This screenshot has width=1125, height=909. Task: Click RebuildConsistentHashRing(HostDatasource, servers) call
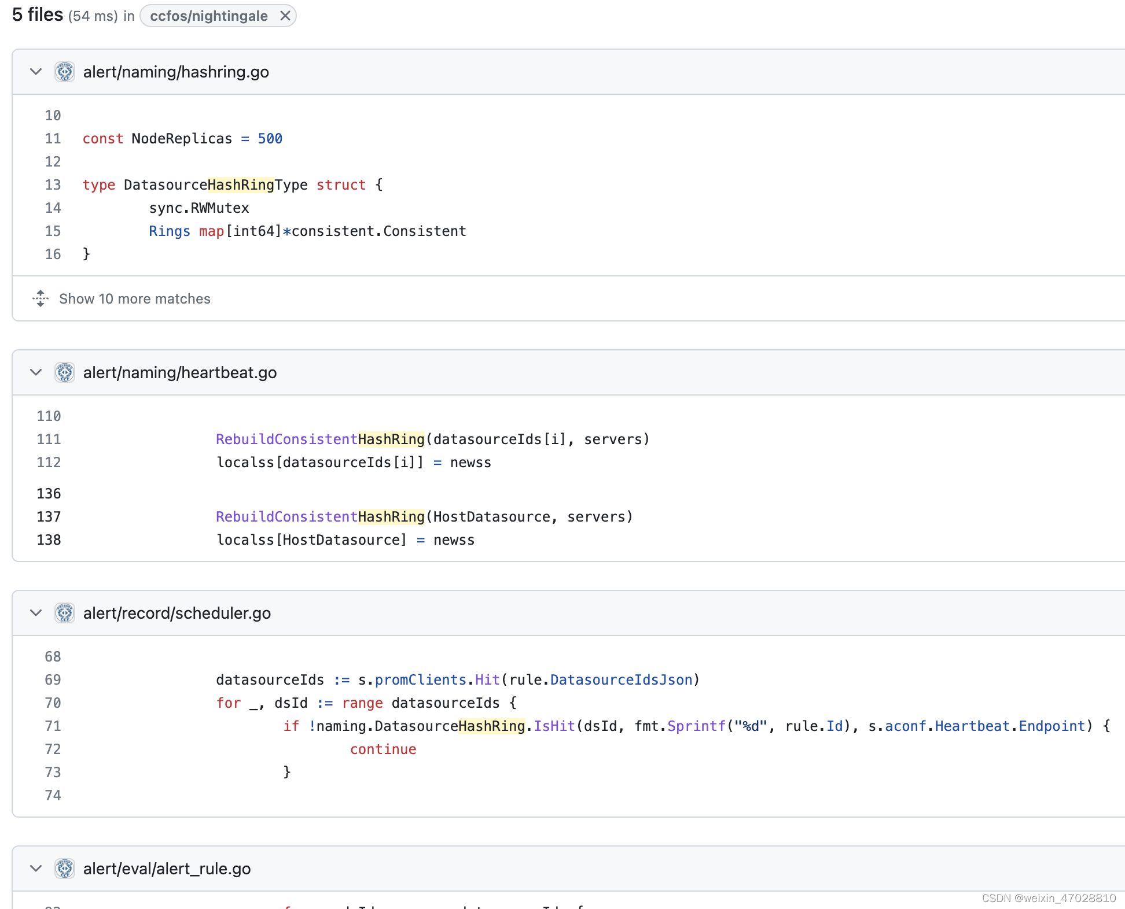tap(425, 517)
